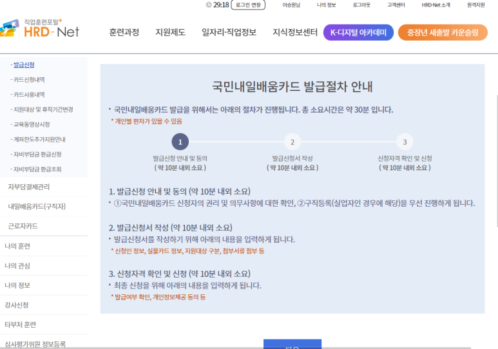Open 교육동영상시청 sidebar item

[x=30, y=124]
